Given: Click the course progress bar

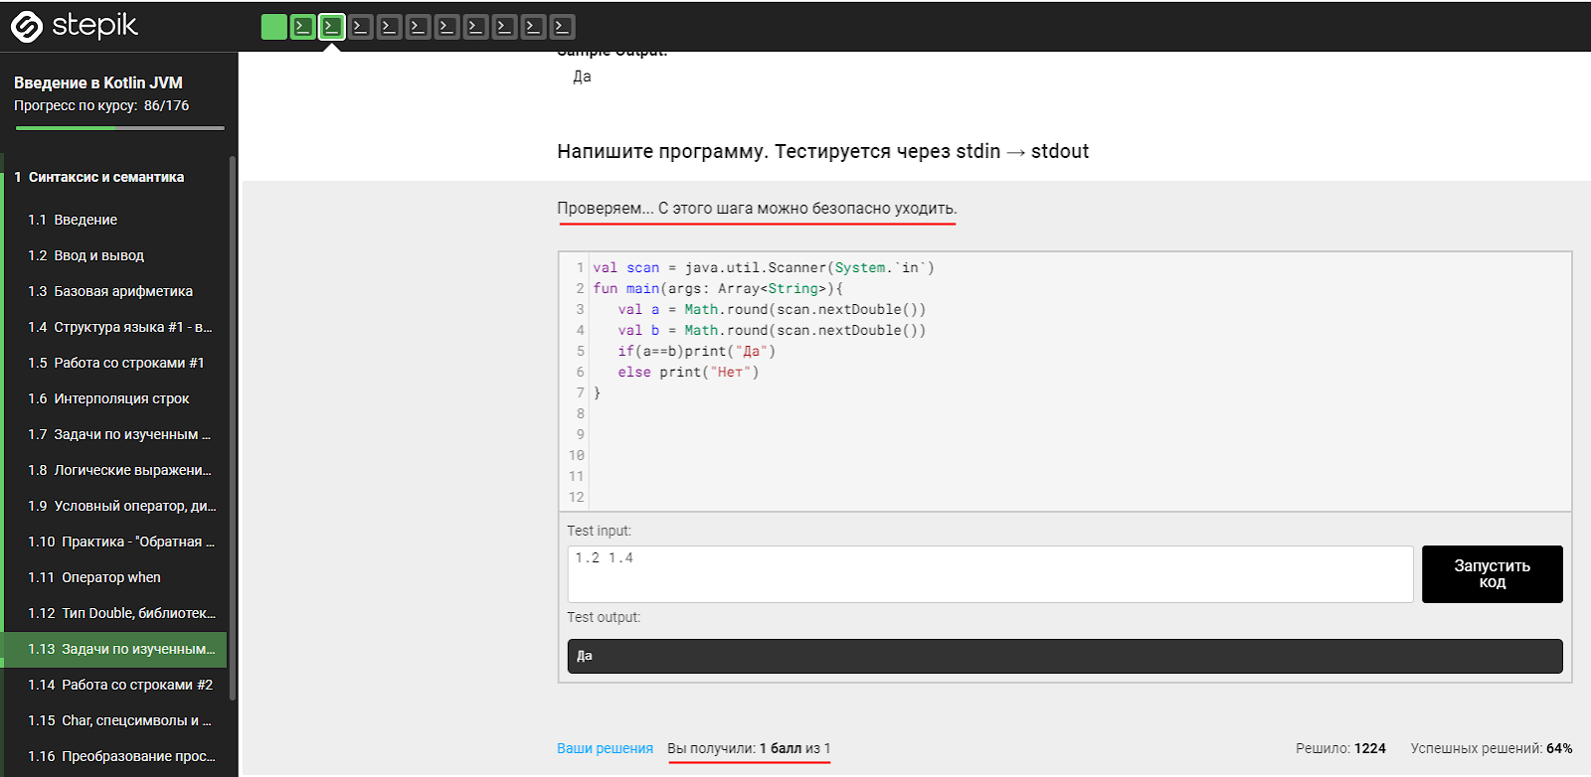Looking at the screenshot, I should 119,128.
